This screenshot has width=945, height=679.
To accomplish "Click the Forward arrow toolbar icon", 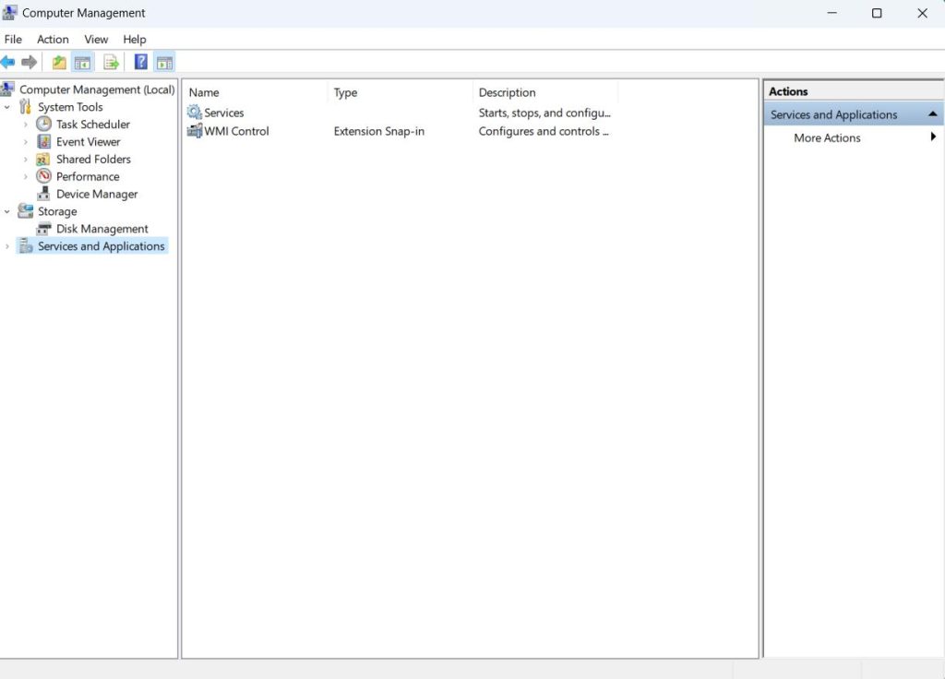I will coord(29,62).
